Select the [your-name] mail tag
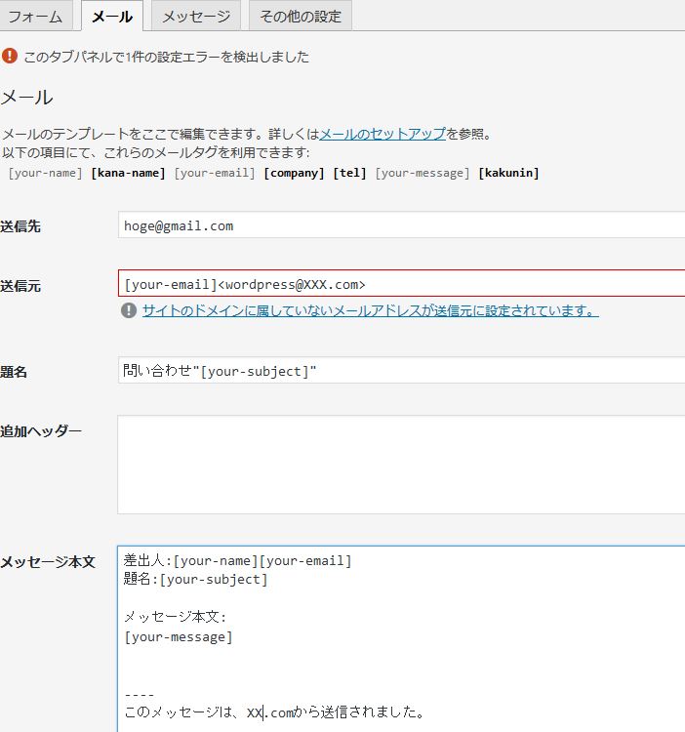Viewport: 685px width, 732px height. (x=45, y=173)
